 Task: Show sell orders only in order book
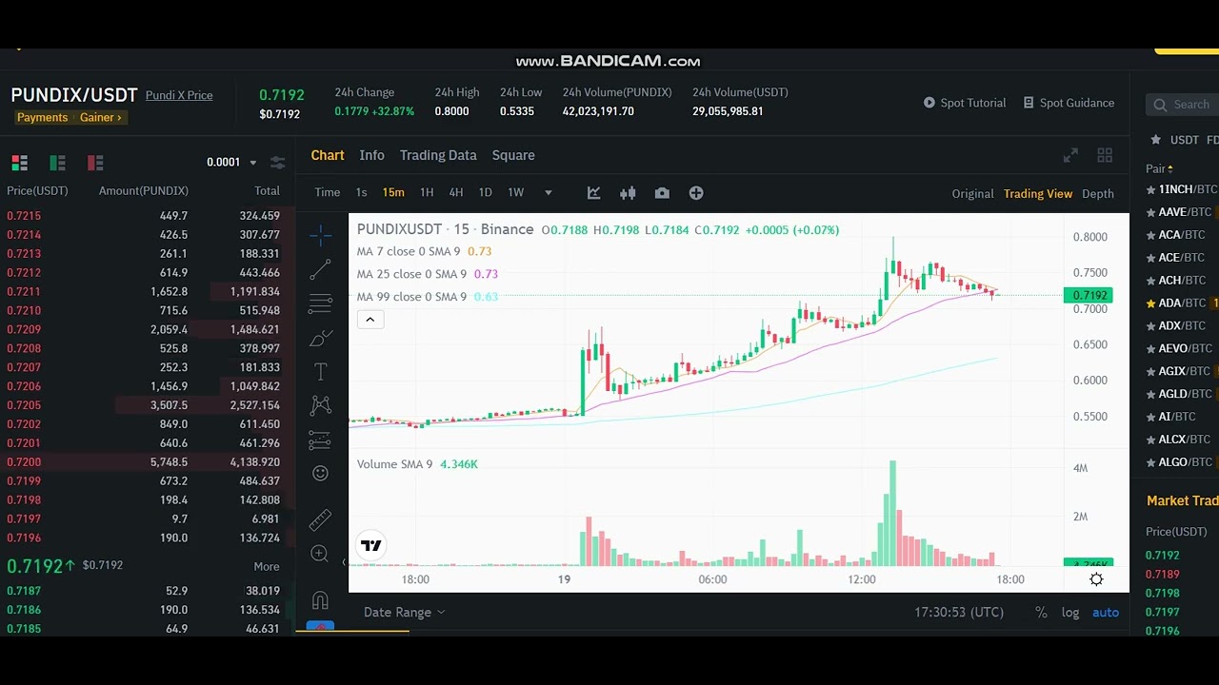[94, 163]
